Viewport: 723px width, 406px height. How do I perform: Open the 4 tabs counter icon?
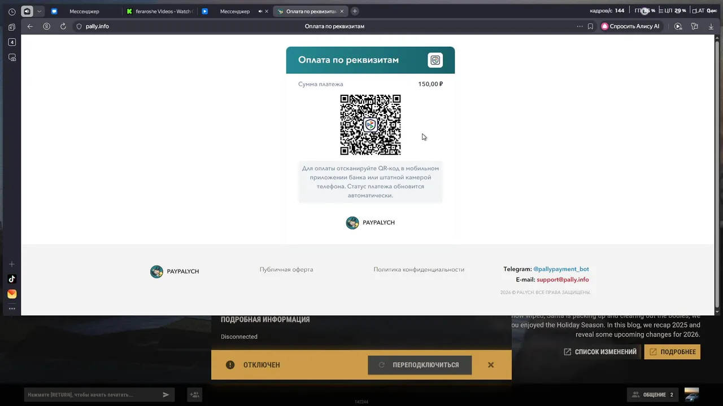tap(12, 42)
